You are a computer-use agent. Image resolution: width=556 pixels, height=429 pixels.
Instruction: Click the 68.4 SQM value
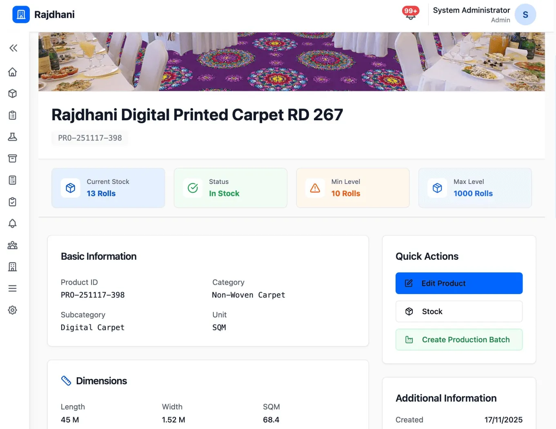coord(271,420)
